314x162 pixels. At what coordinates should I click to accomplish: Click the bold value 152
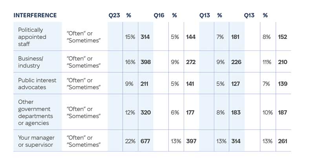click(x=282, y=37)
